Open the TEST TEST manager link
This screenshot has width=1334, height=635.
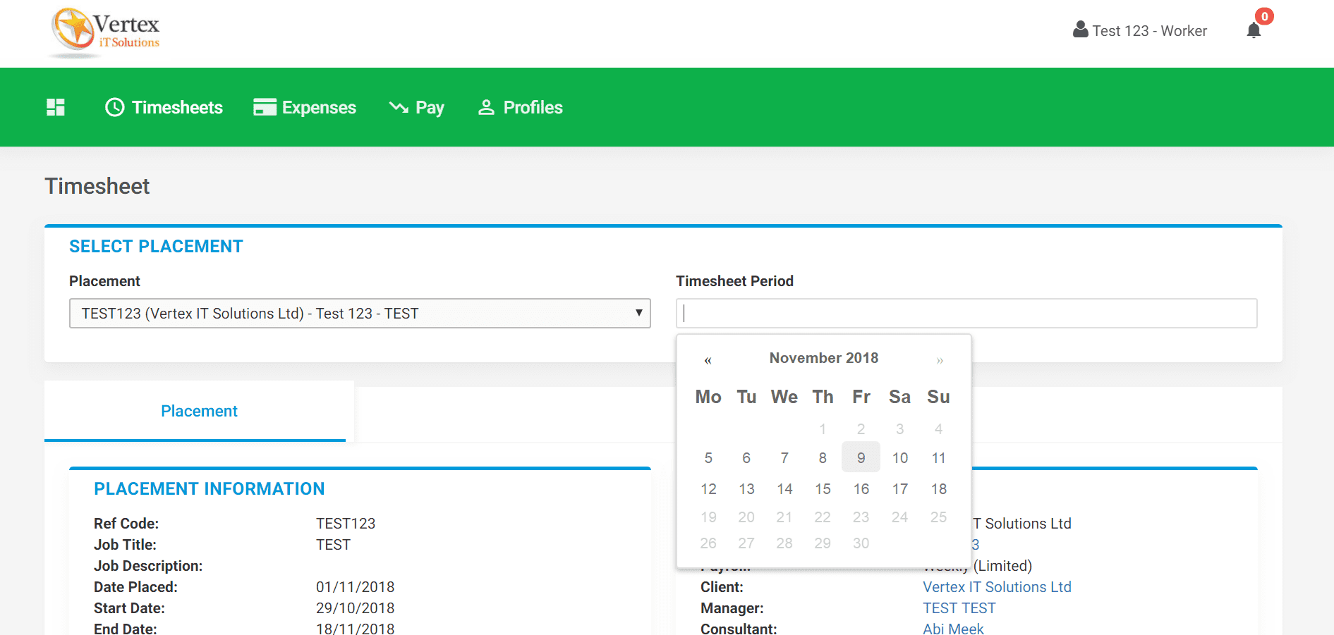pos(959,608)
